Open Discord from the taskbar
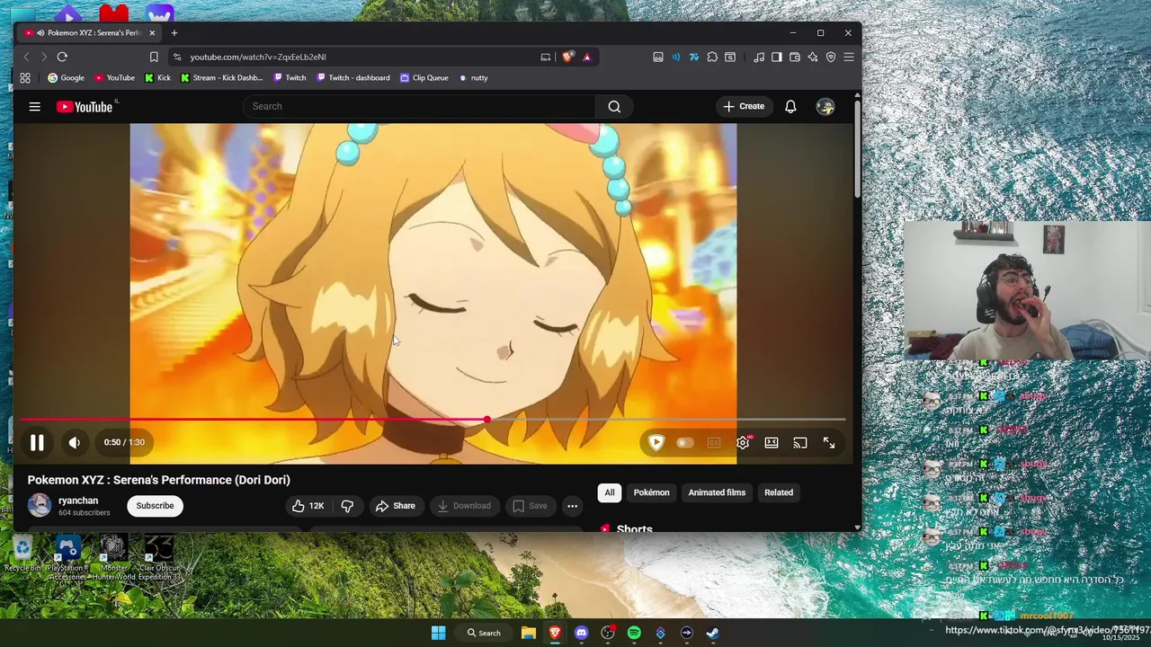This screenshot has height=647, width=1151. tap(581, 633)
